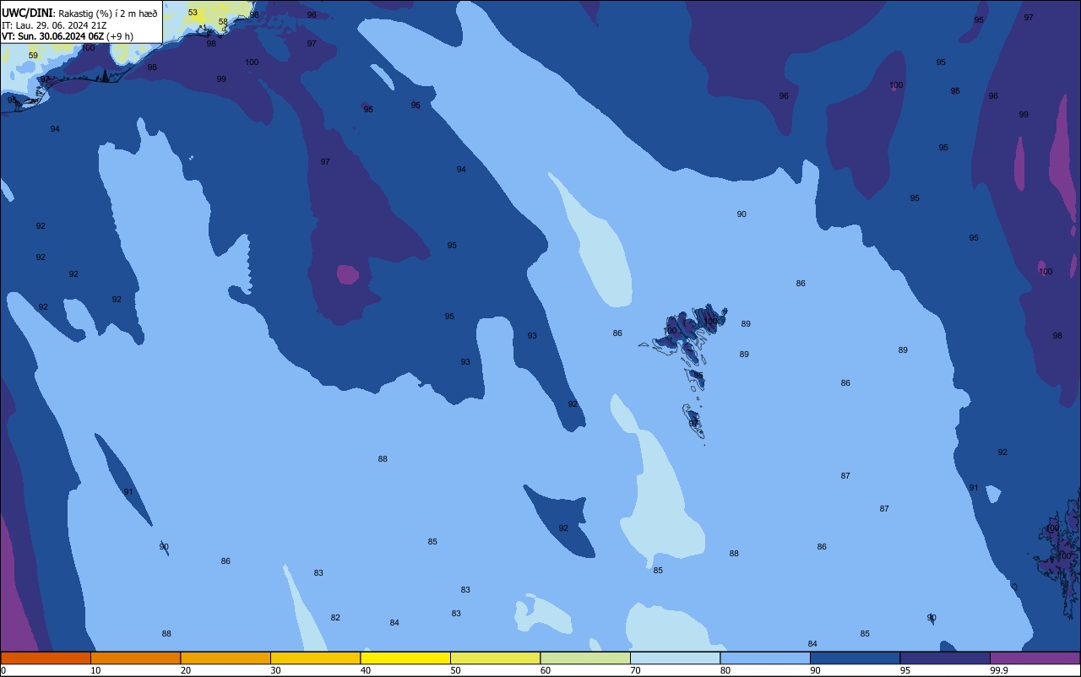Click the "82" humidity value on the map
The width and height of the screenshot is (1081, 677).
click(x=335, y=618)
